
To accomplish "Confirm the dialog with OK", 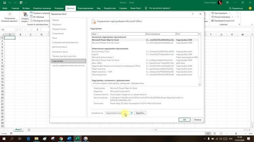I will click(x=184, y=120).
